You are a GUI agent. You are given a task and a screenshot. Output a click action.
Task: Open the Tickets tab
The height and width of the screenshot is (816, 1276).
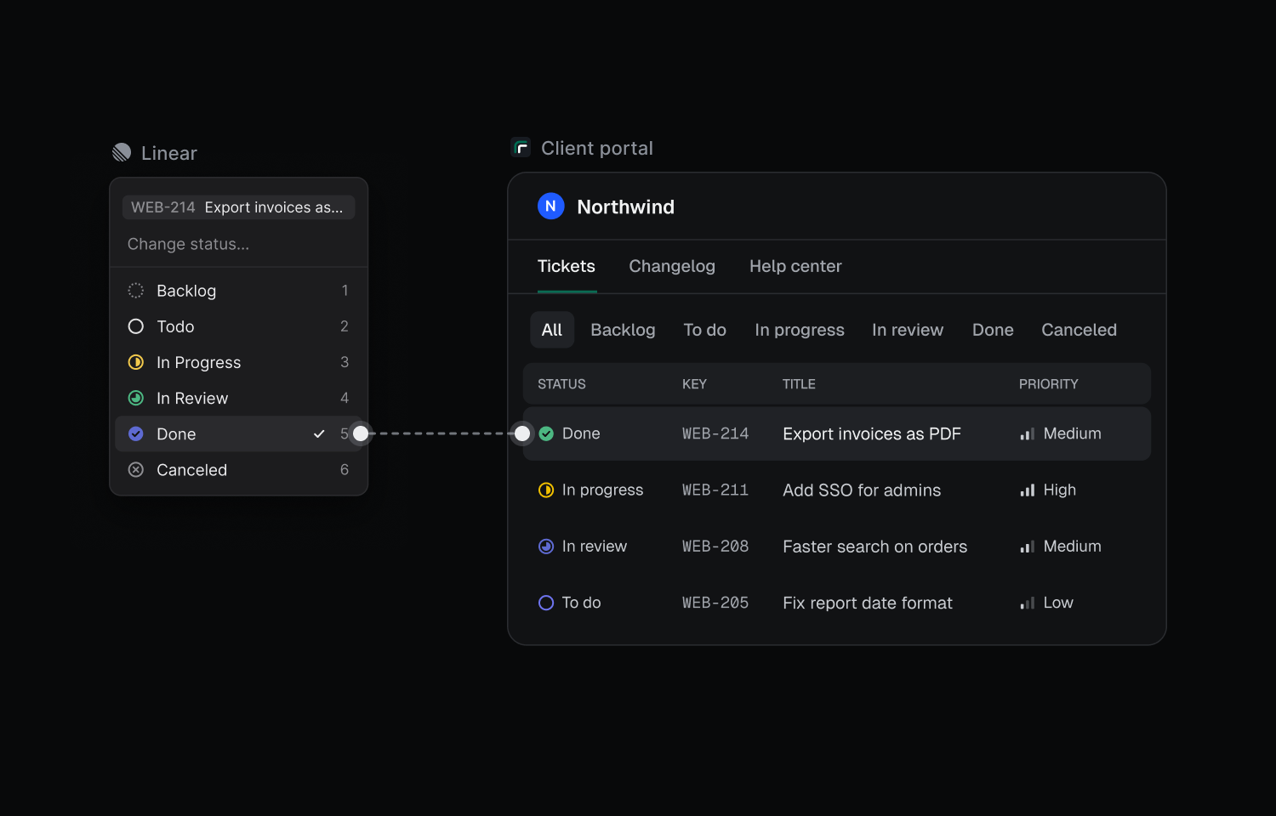567,266
